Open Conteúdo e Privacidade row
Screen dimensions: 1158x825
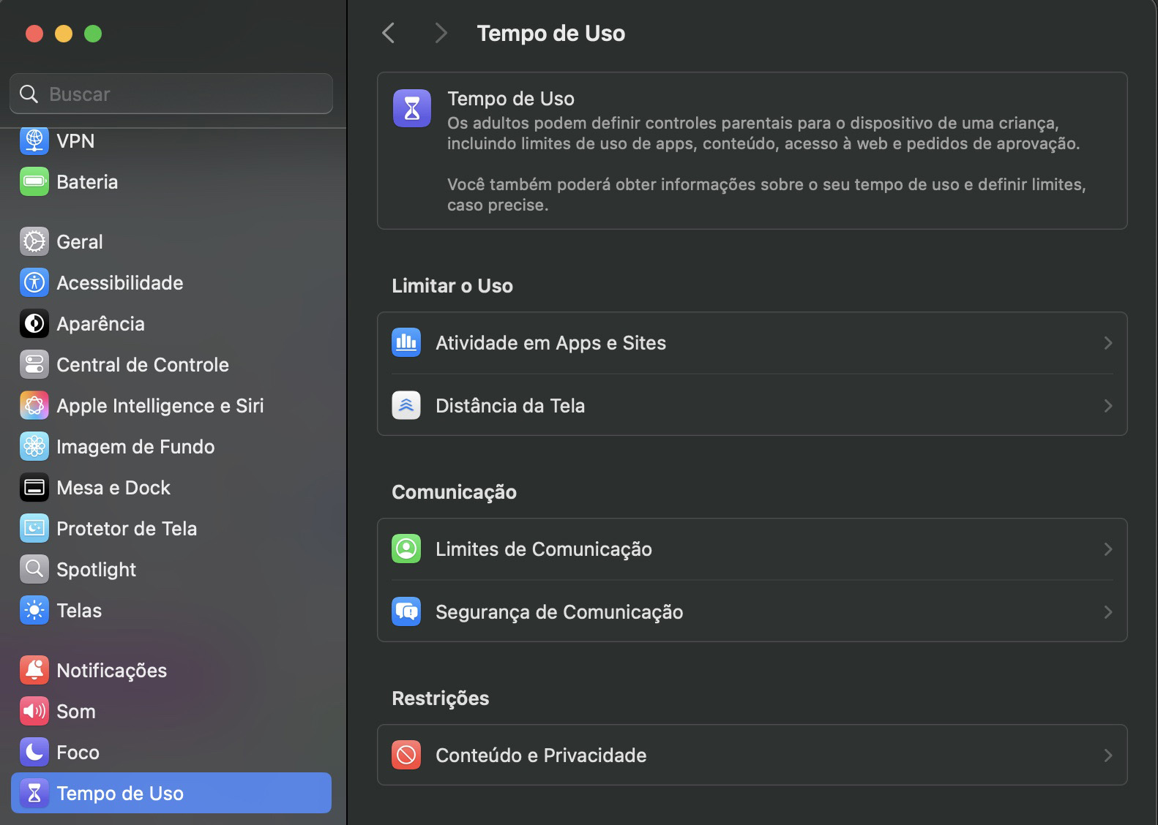coord(752,755)
